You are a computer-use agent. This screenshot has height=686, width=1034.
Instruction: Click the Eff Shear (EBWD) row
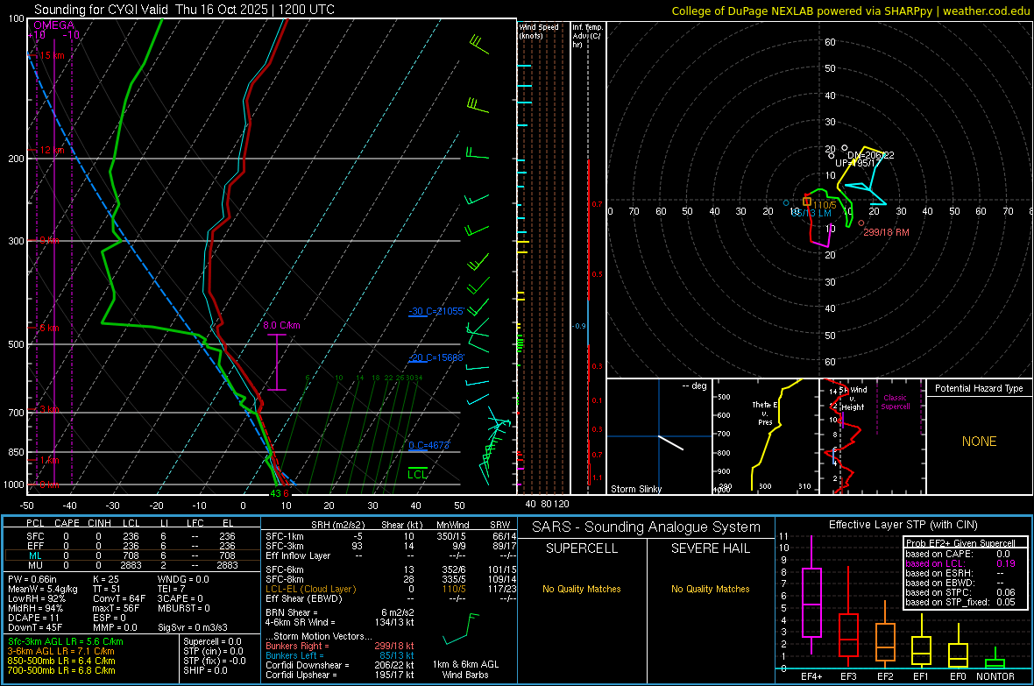pos(391,598)
